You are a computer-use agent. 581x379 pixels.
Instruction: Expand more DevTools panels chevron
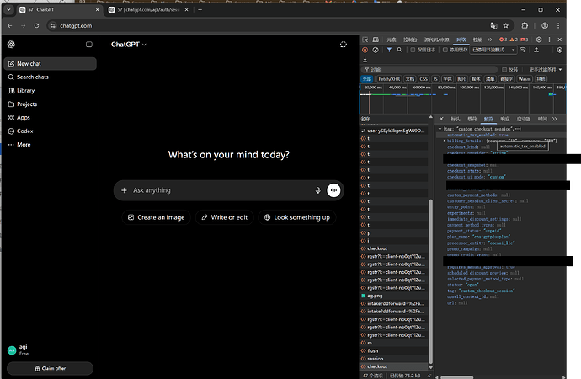489,40
